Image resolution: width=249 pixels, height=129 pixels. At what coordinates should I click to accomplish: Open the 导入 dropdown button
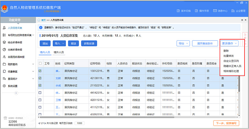59,43
